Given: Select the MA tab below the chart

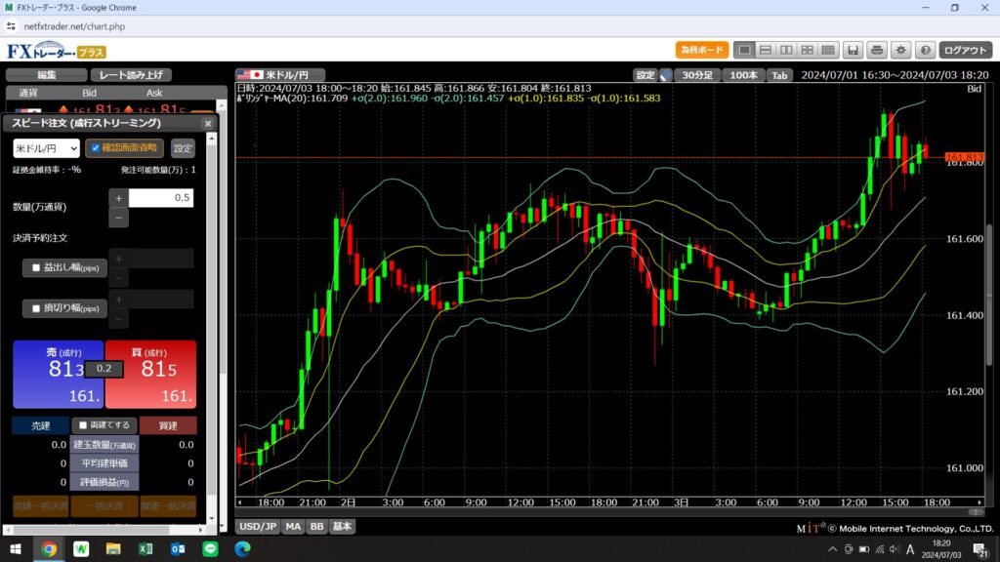Looking at the screenshot, I should click(x=293, y=526).
